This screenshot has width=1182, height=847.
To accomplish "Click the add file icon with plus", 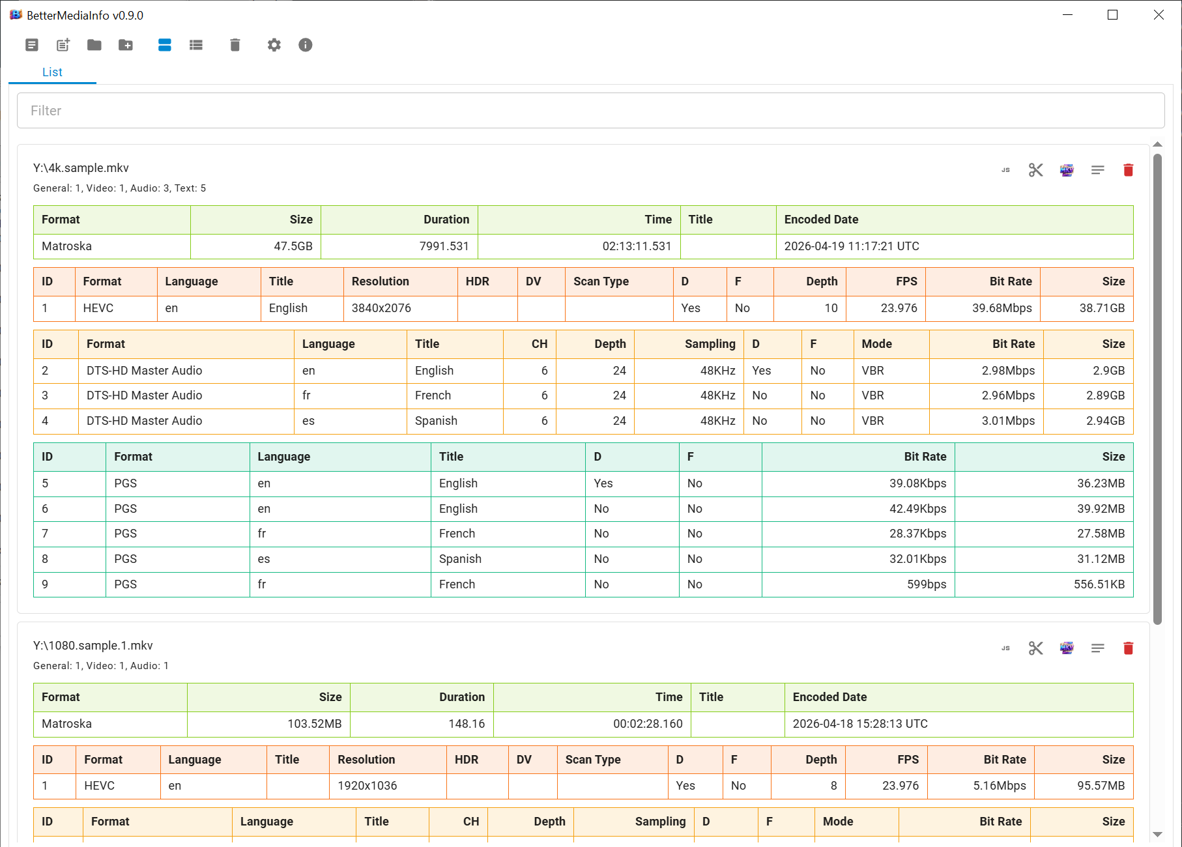I will coord(63,45).
